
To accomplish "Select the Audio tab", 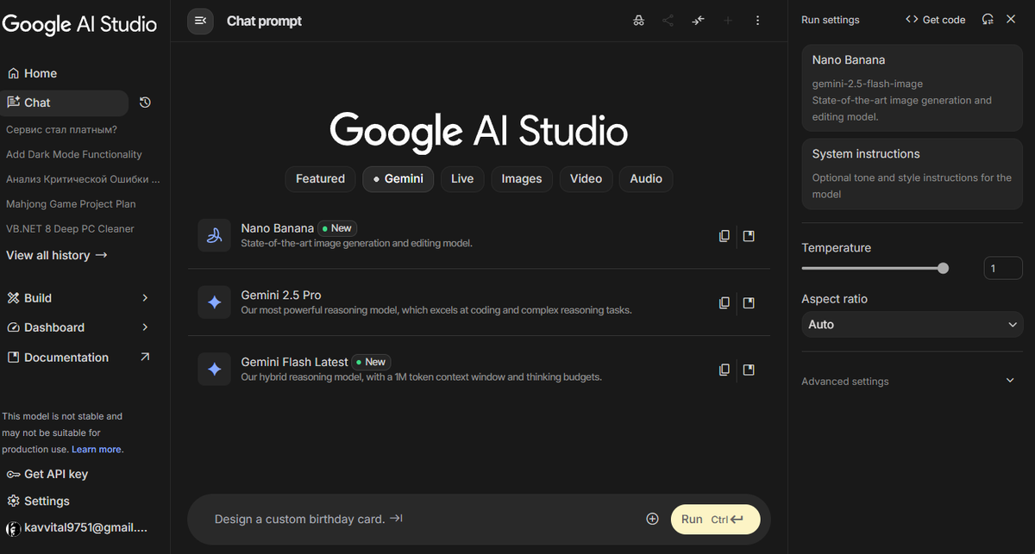I will pos(646,179).
